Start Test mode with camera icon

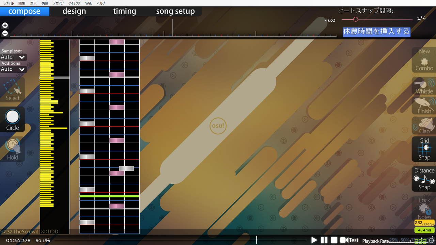[x=349, y=240]
